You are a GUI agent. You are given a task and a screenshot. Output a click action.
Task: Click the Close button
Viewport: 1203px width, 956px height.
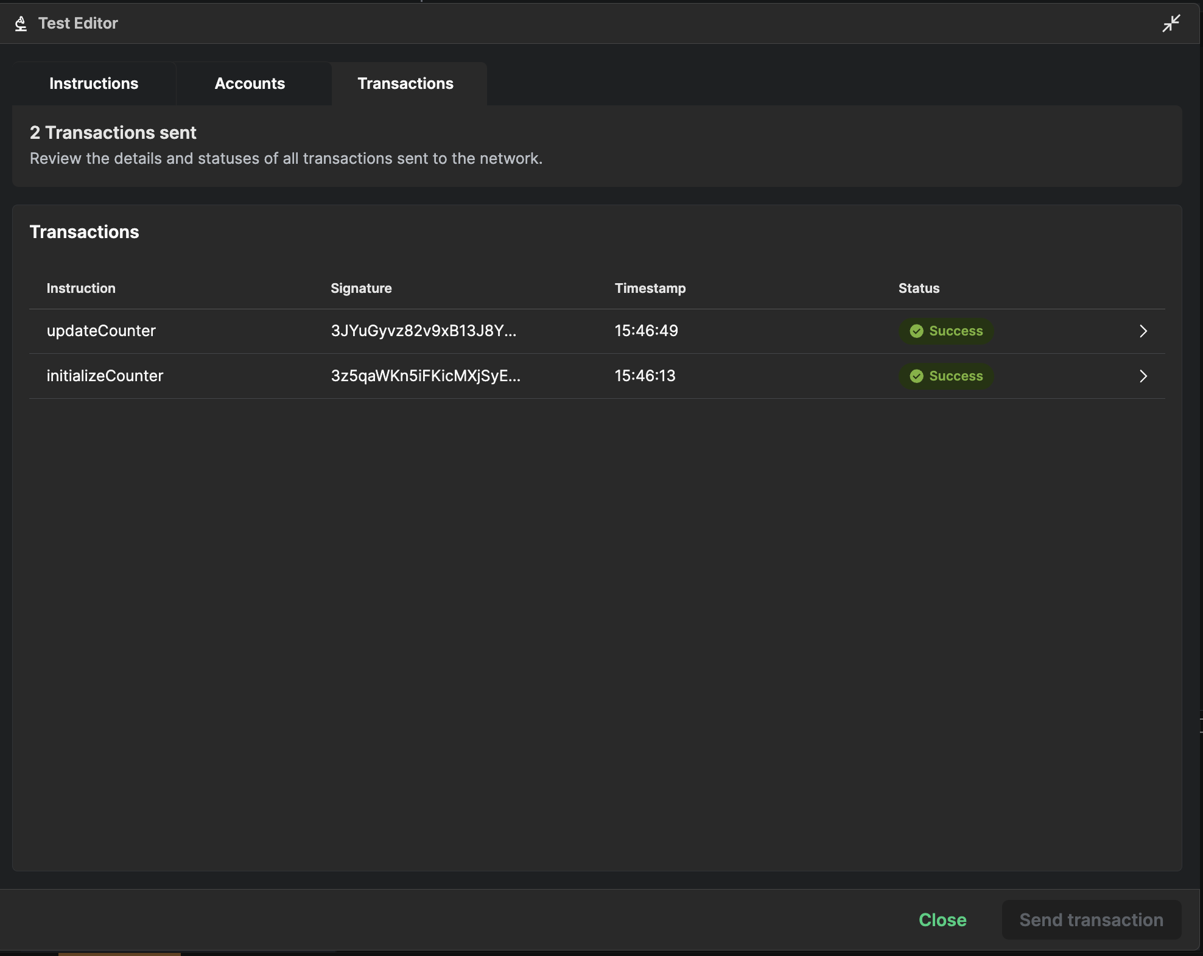(942, 920)
